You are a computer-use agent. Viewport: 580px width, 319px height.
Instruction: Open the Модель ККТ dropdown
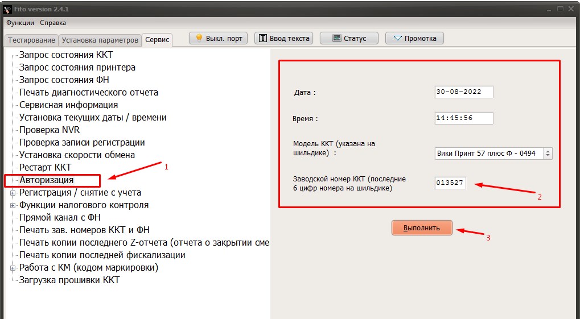[x=493, y=154]
